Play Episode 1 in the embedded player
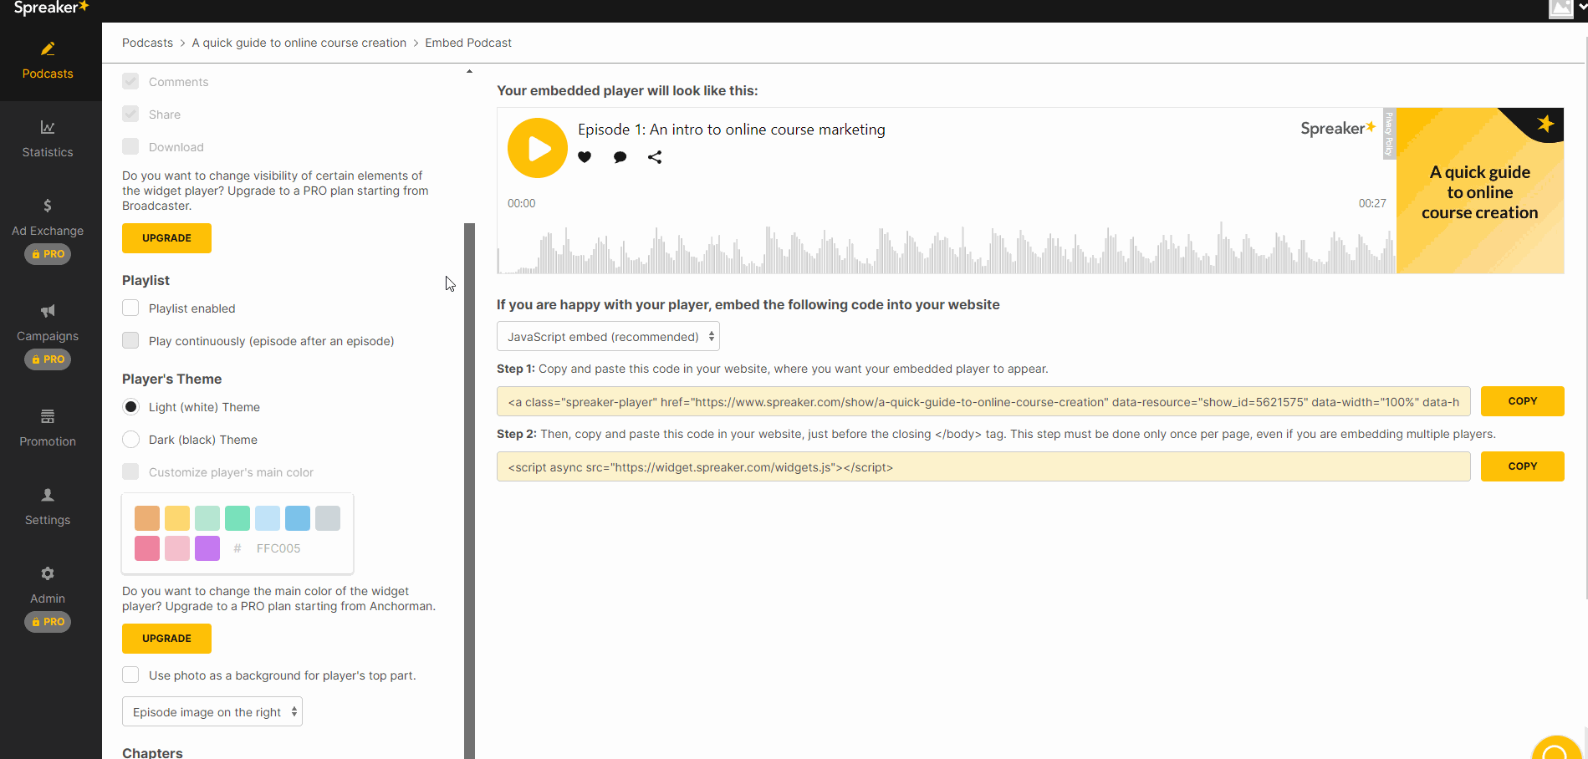Screen dimensions: 1588x759 [x=538, y=148]
